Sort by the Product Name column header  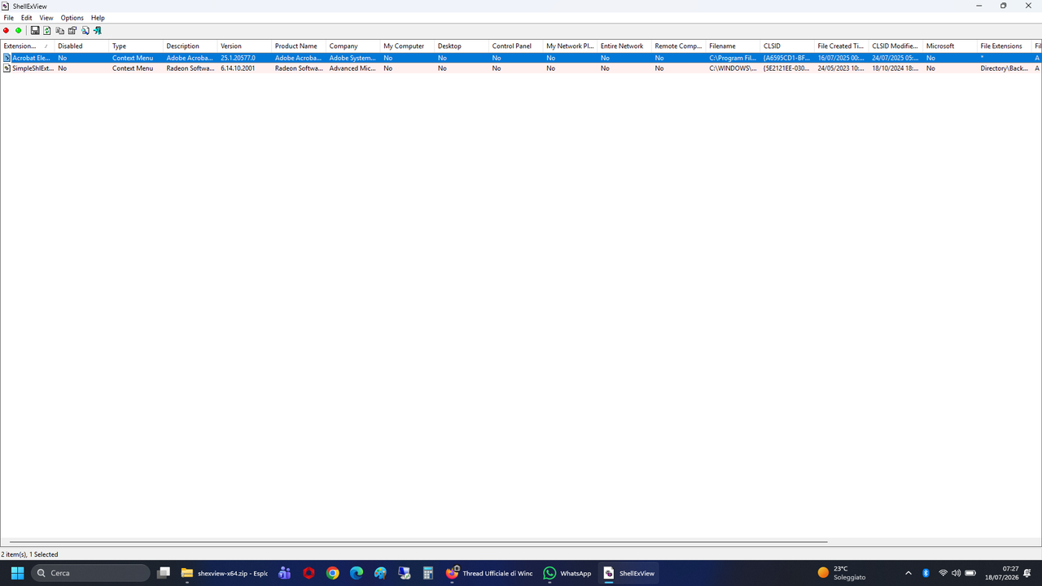(299, 46)
